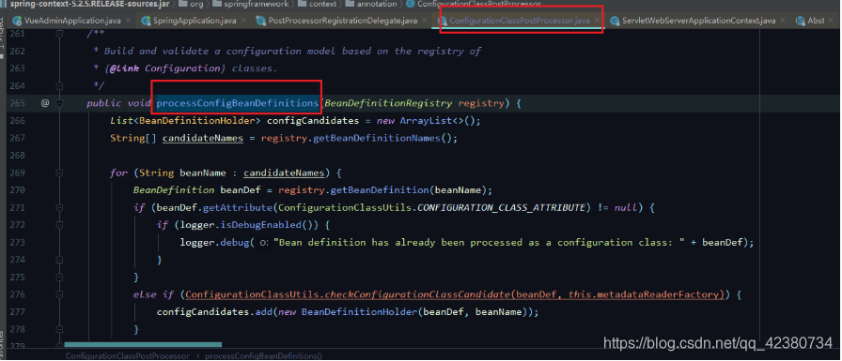
Task: Click configCandidates.add on line 277
Action: pyautogui.click(x=215, y=311)
